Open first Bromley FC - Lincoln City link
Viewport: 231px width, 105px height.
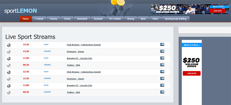[79, 58]
